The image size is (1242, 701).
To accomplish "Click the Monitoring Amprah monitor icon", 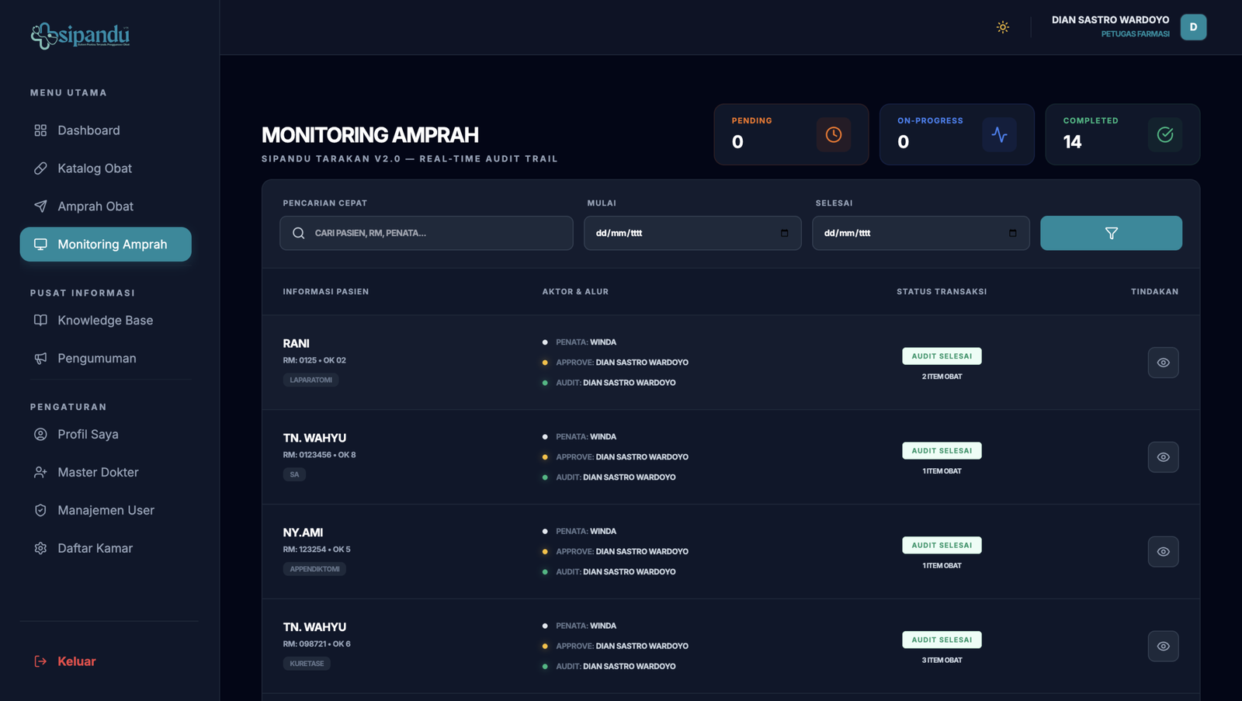I will tap(40, 245).
